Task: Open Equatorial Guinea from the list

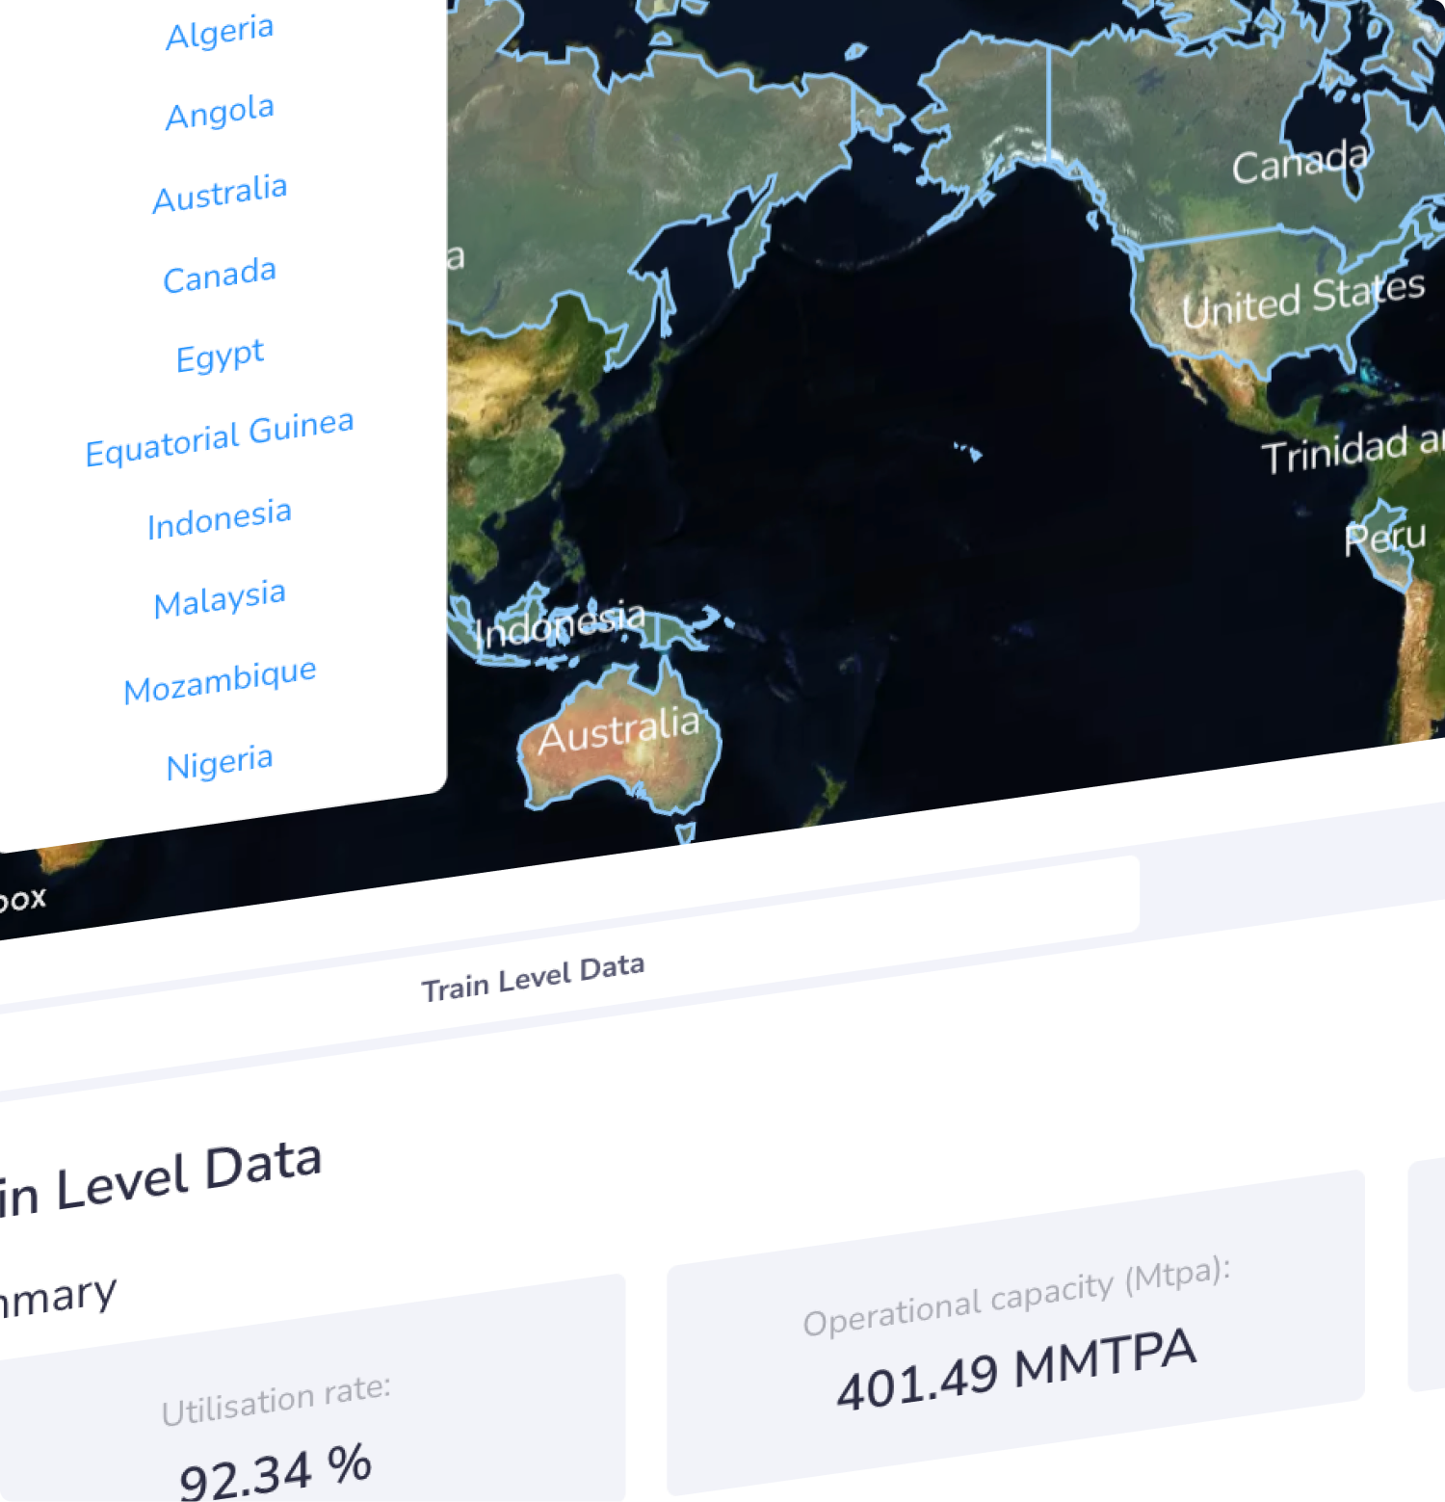Action: [x=220, y=438]
